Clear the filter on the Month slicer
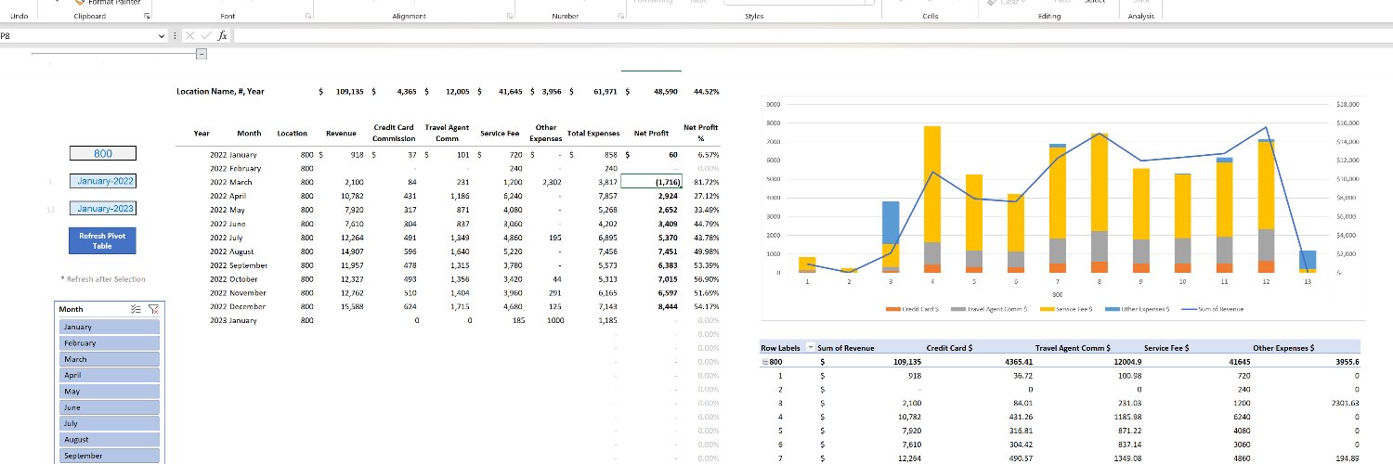This screenshot has height=464, width=1393. point(154,309)
